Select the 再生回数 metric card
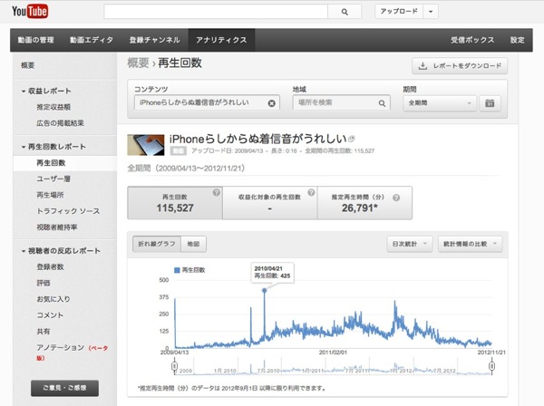The image size is (544, 406). pos(175,203)
